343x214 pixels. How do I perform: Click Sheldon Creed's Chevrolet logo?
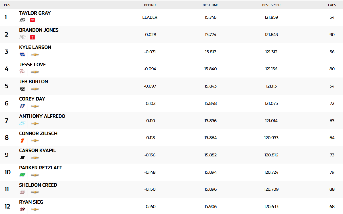35,192
